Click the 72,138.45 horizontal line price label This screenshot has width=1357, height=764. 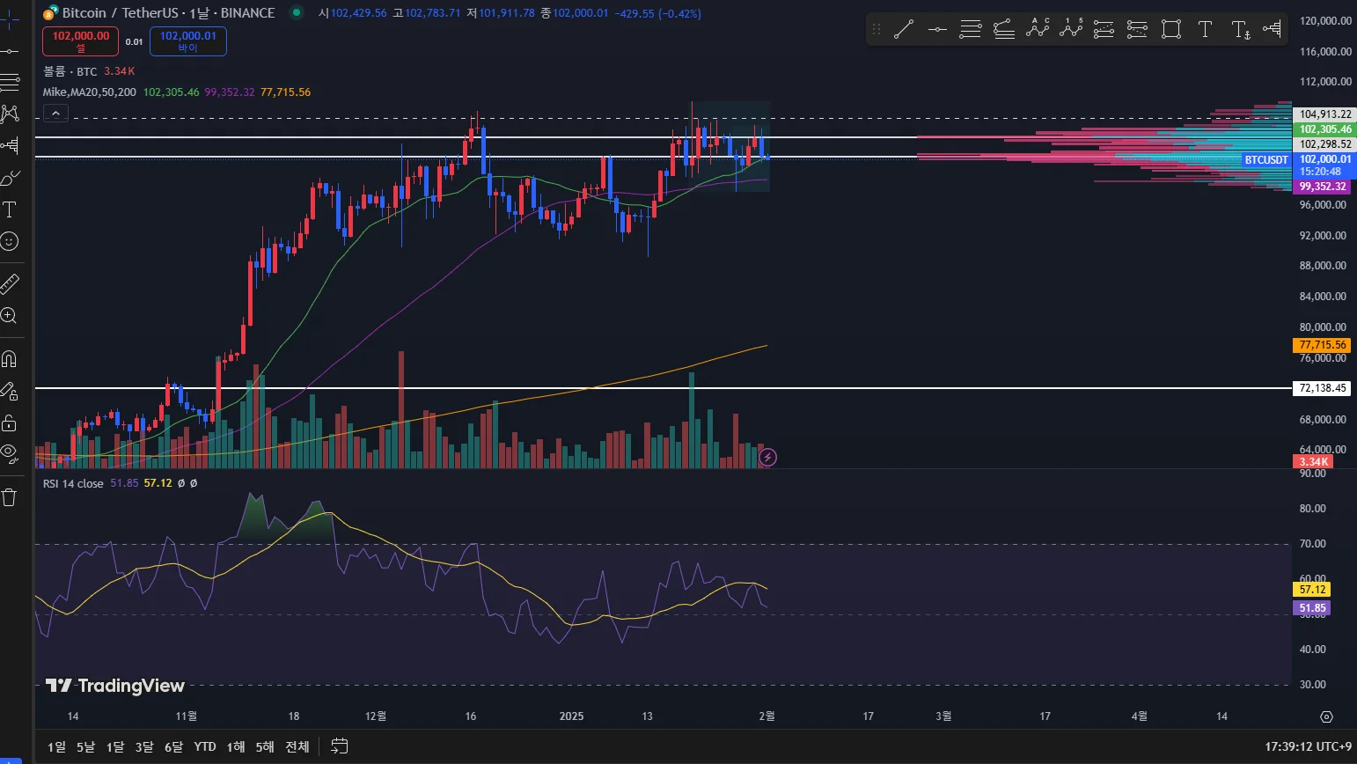point(1324,388)
